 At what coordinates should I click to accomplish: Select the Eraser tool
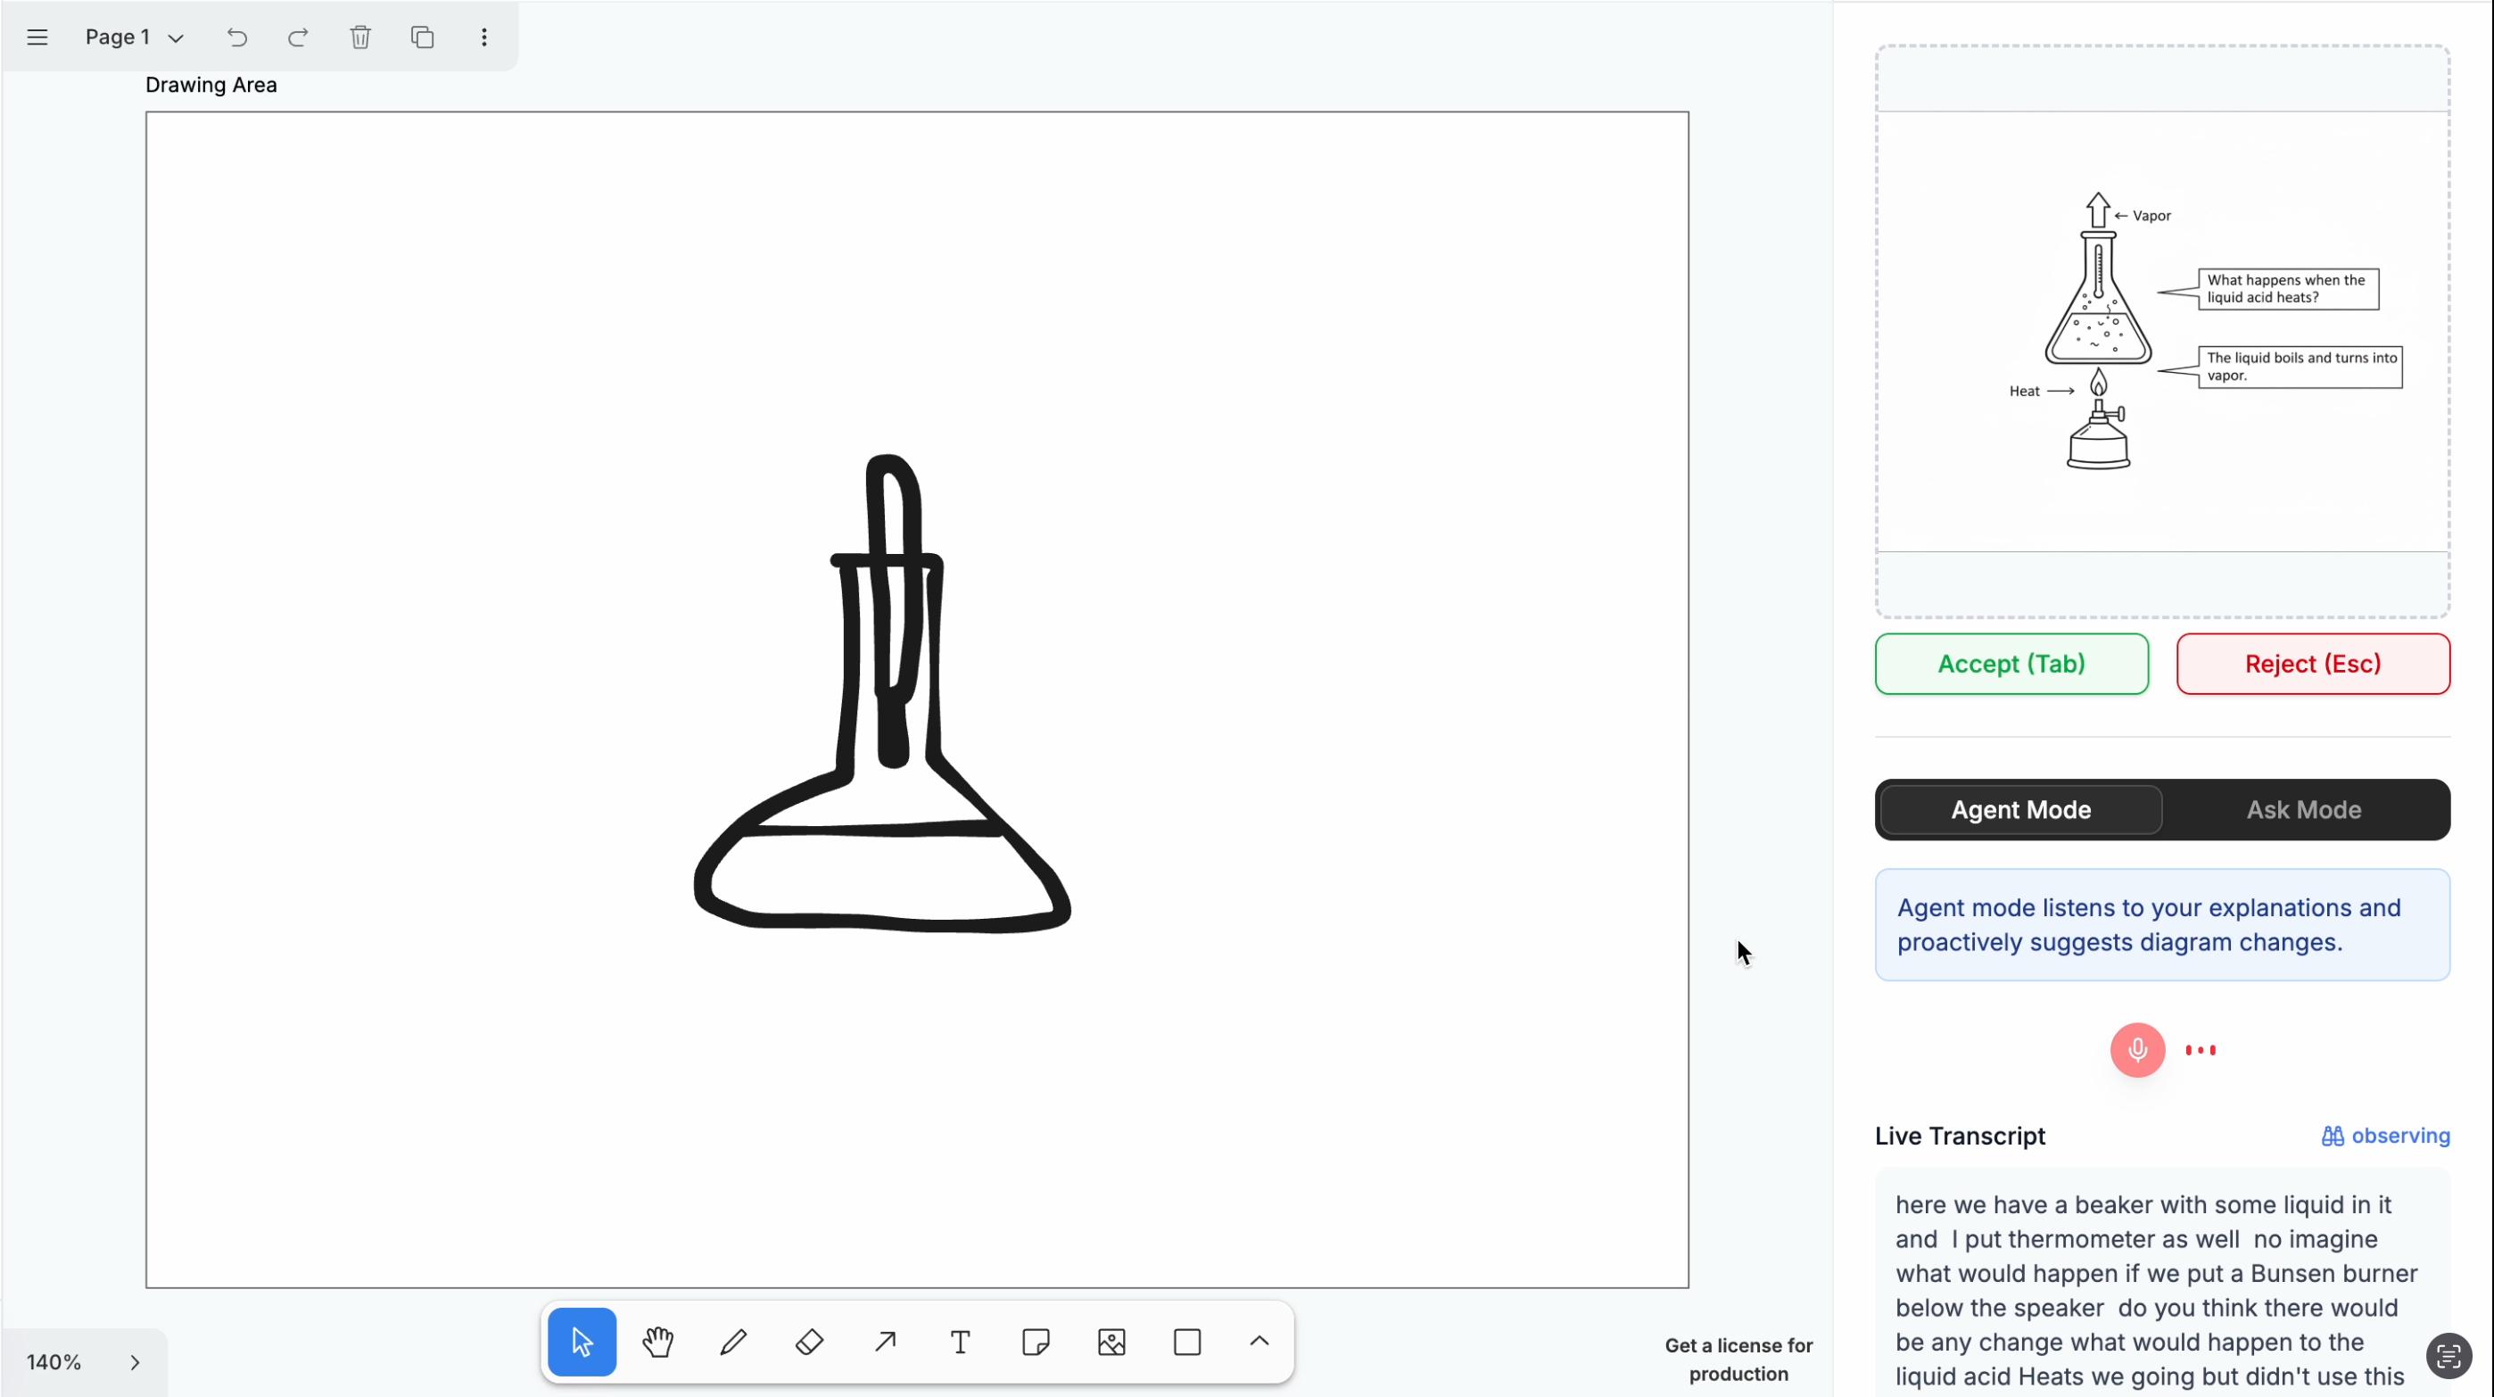coord(809,1342)
